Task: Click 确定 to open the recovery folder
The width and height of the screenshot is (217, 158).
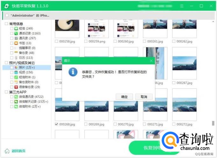Action: [124, 97]
